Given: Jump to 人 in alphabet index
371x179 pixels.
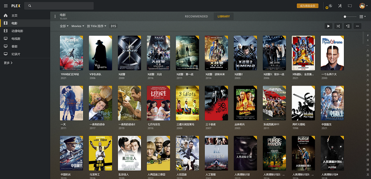Looking at the screenshot, I should click(x=368, y=50).
